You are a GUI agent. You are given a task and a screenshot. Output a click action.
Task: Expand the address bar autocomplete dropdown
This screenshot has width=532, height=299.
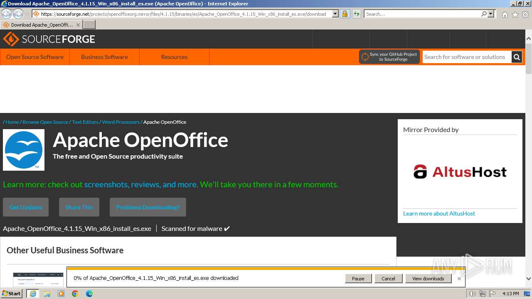pyautogui.click(x=335, y=14)
